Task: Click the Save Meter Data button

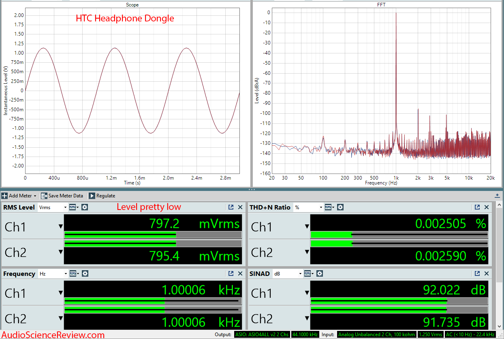Action: coord(62,196)
